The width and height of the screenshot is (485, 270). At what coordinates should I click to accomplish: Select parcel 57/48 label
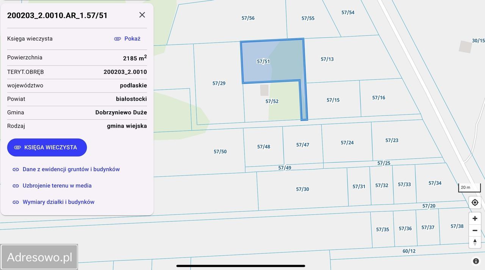[x=263, y=147]
